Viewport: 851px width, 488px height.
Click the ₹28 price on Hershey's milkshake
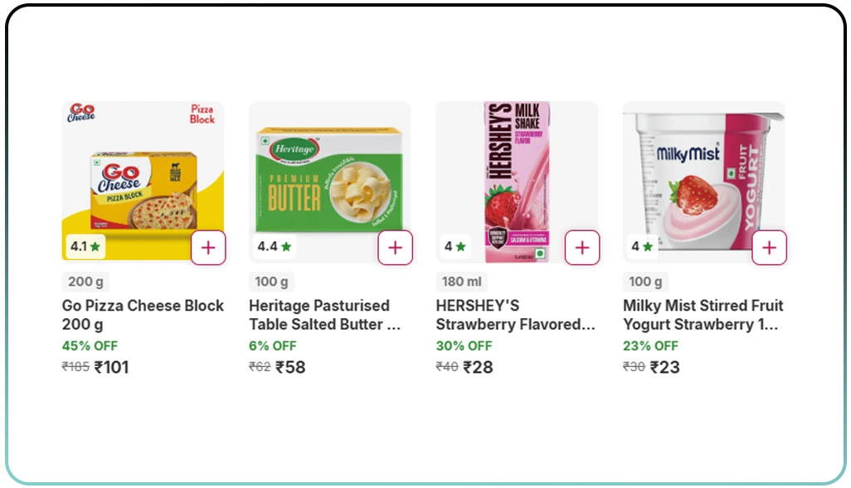tap(479, 367)
